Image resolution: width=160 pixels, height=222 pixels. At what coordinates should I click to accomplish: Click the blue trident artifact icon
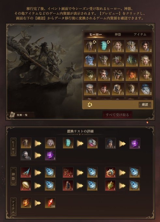coord(26,172)
